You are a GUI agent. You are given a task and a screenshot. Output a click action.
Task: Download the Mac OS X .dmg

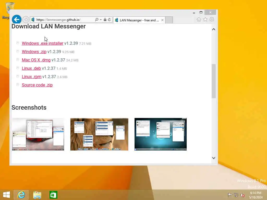[x=36, y=60]
